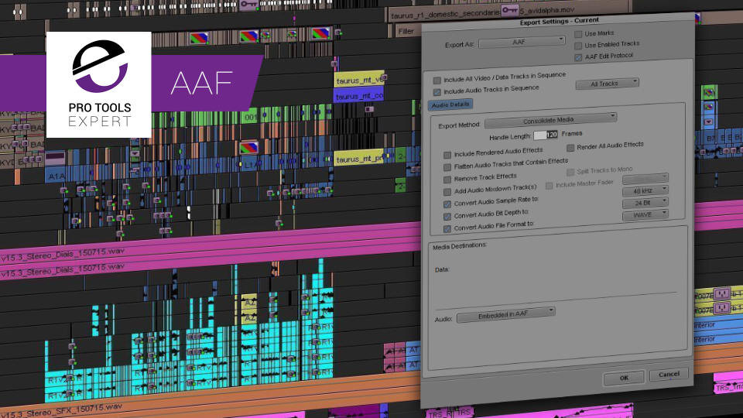This screenshot has width=743, height=418.
Task: Click the Filler segment in the timeline
Action: 406,31
